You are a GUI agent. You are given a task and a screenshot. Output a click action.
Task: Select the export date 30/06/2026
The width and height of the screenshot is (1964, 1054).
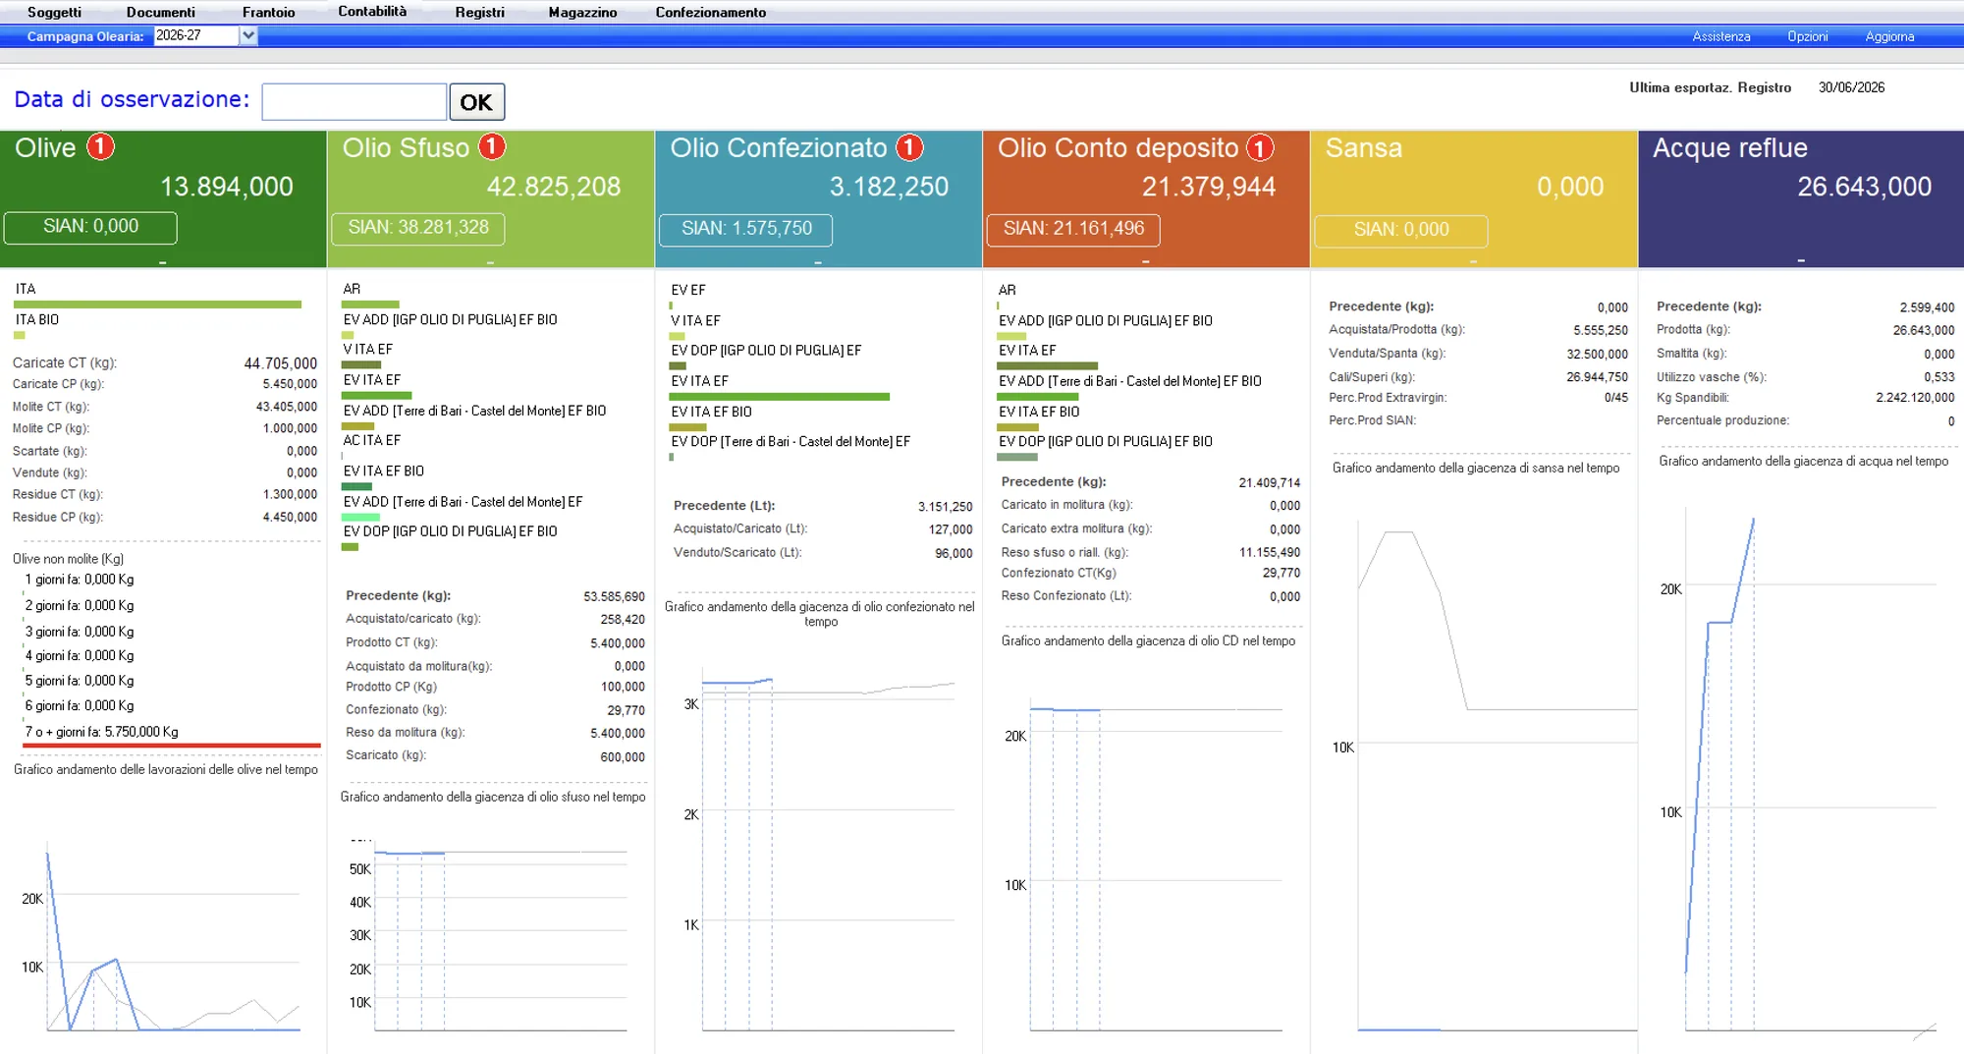pyautogui.click(x=1851, y=87)
